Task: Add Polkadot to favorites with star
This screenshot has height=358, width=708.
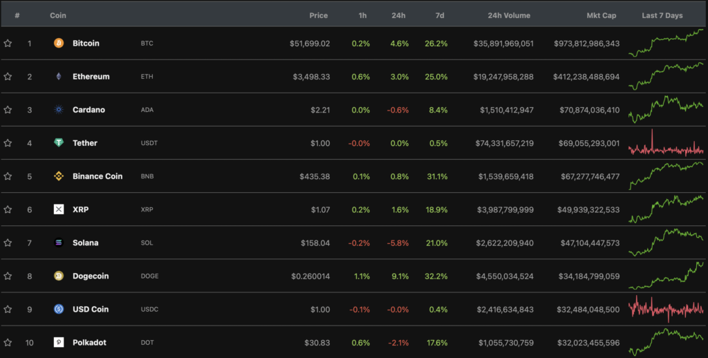Action: 8,342
